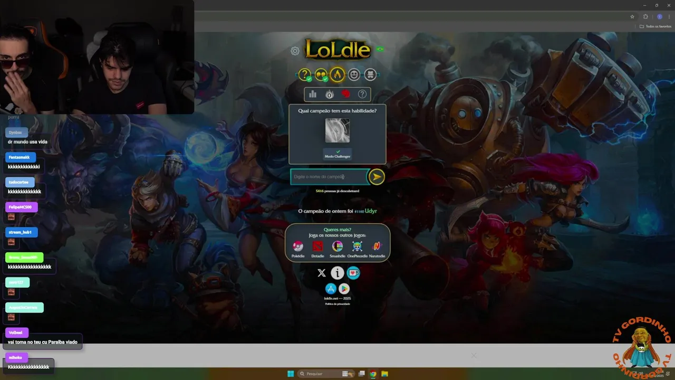This screenshot has width=675, height=380.
Task: Click chat username Volbeel
Action: [x=16, y=332]
